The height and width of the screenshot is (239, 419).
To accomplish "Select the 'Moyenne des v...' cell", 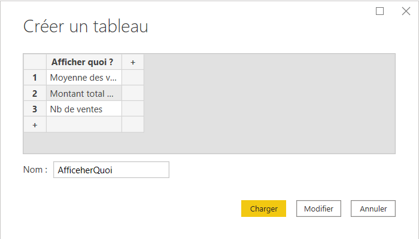I will click(84, 78).
